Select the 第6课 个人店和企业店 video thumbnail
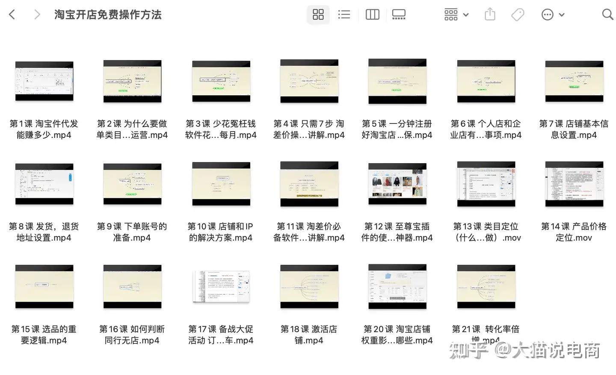Image resolution: width=616 pixels, height=375 pixels. pos(486,81)
